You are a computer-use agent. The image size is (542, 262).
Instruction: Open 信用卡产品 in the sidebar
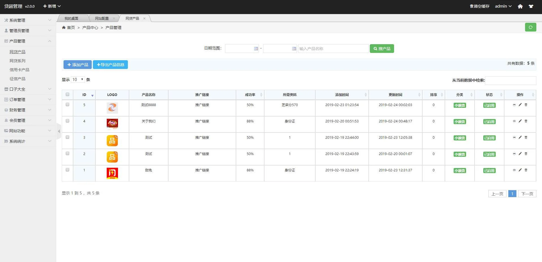[x=19, y=70]
